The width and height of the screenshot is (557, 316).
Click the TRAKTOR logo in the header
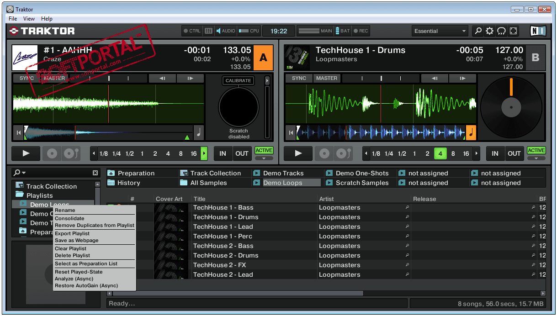coord(42,31)
